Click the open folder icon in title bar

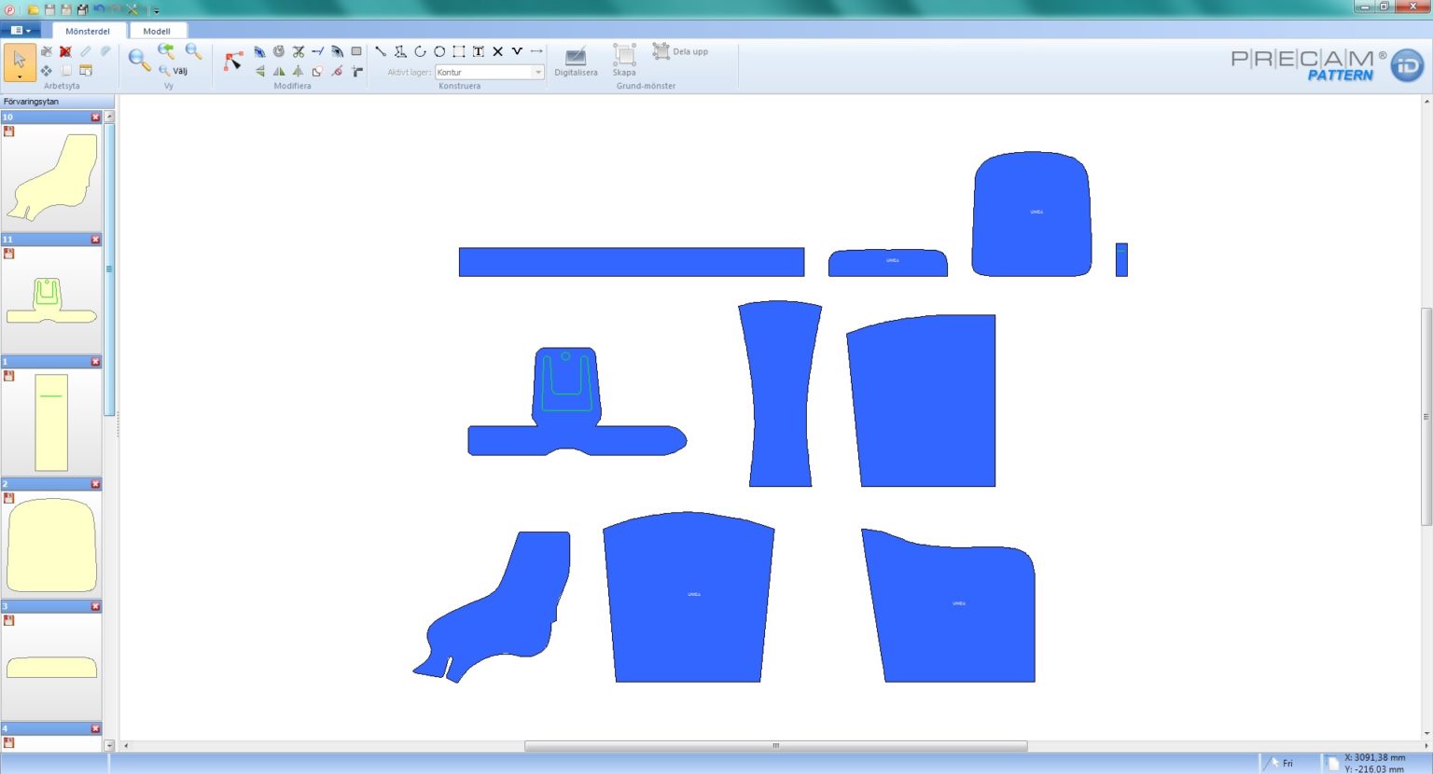tap(33, 9)
